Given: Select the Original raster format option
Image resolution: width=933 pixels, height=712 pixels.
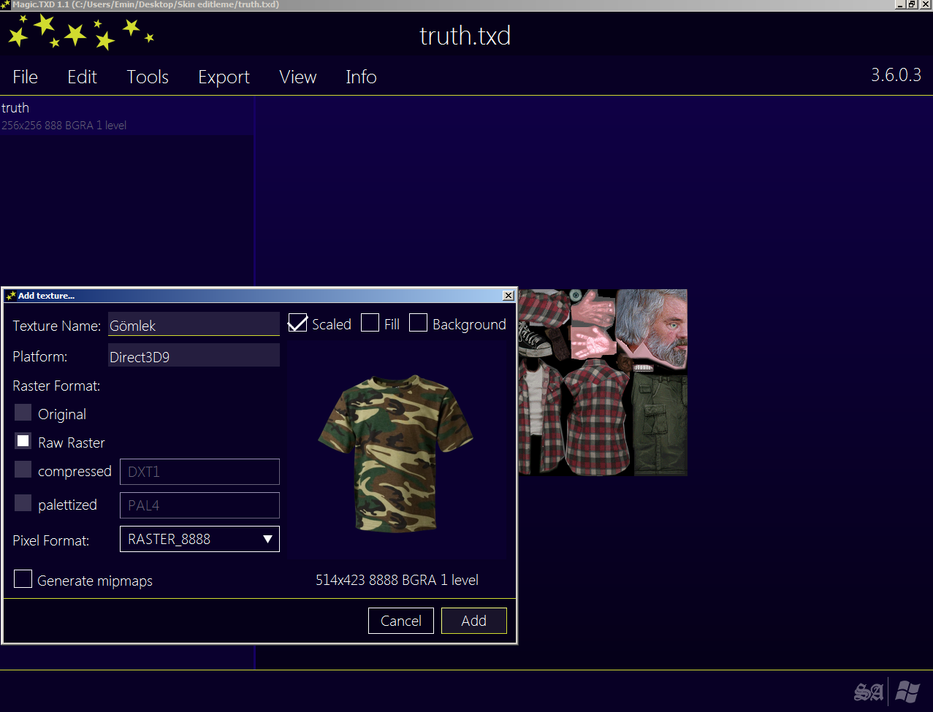Looking at the screenshot, I should pos(23,413).
